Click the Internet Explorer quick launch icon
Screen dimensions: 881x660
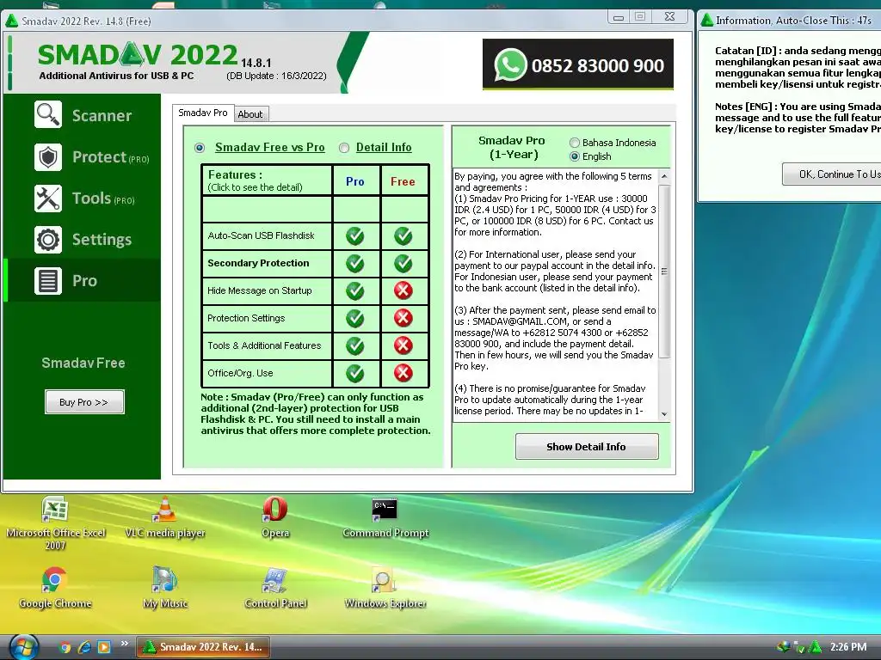tap(84, 647)
